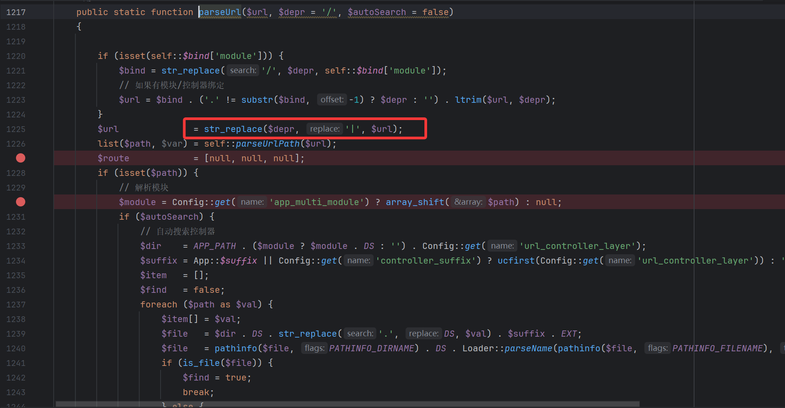Click the parseUrlPath method call
The image size is (785, 408).
[267, 144]
